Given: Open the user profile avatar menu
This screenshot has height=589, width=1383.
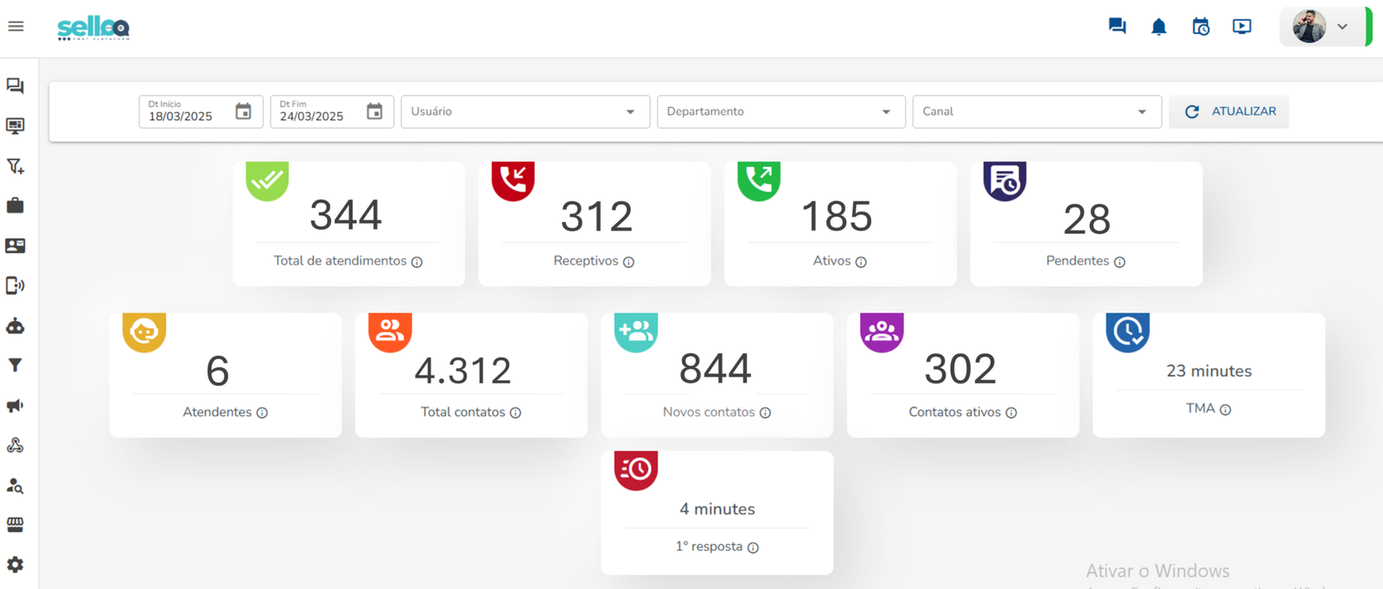Looking at the screenshot, I should point(1321,27).
